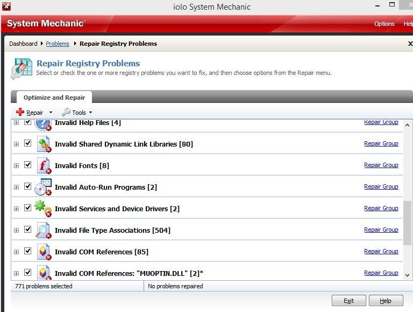Uncheck Invalid Fonts checkbox
Screen dimensions: 413x312
27,165
